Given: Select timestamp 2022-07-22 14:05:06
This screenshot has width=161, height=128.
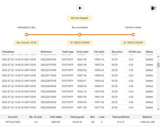Looking at the screenshot, I should click(19, 86).
